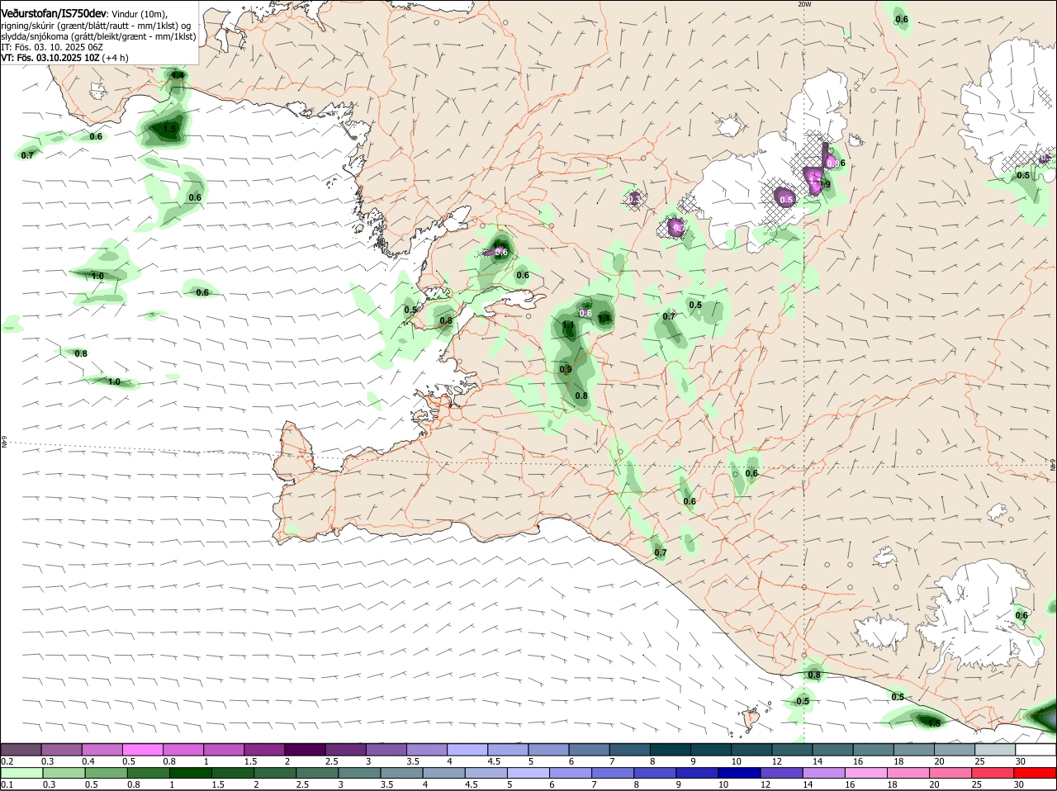Select the dark purple 2 swatch in snow scale
This screenshot has width=1057, height=791.
[x=305, y=749]
